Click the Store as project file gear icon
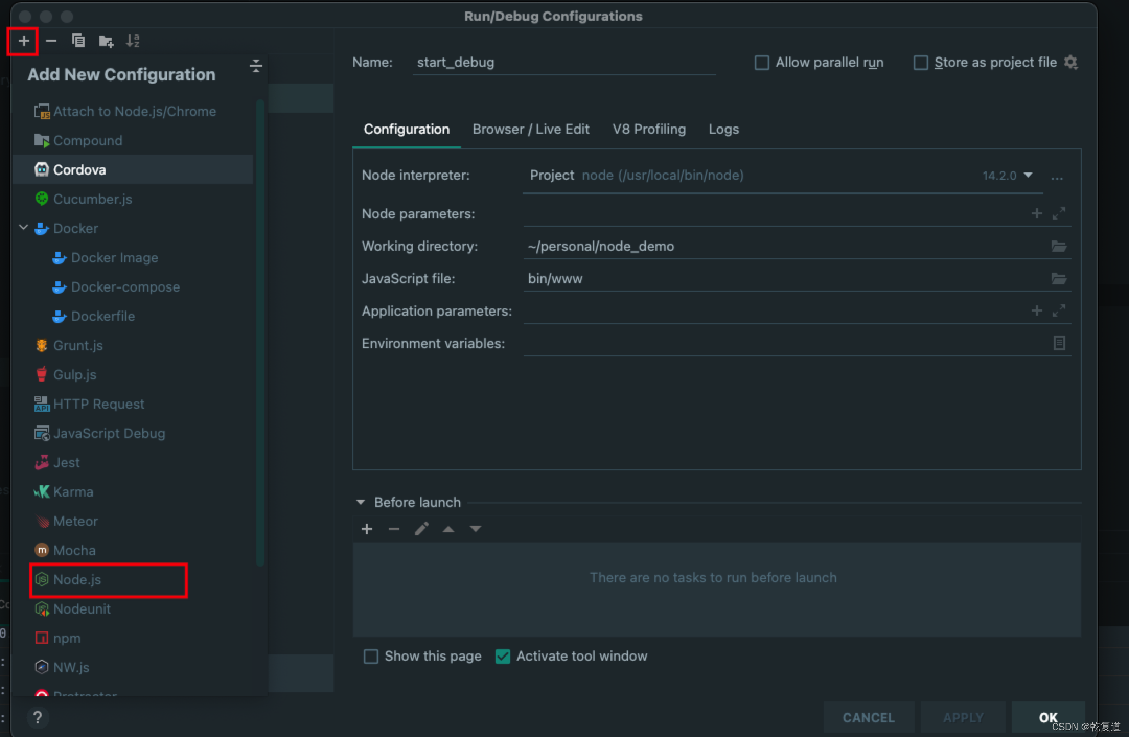The image size is (1129, 737). point(1071,62)
